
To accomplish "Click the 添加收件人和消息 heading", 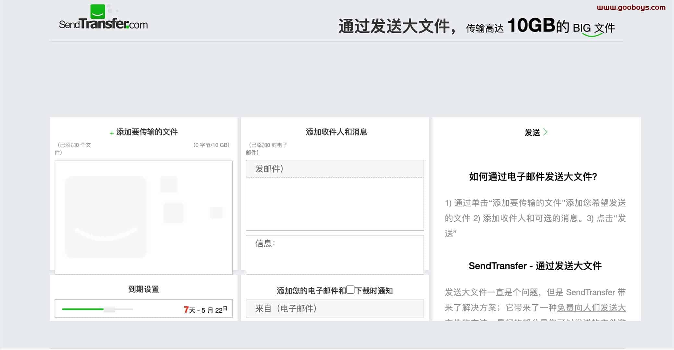I will pyautogui.click(x=337, y=132).
